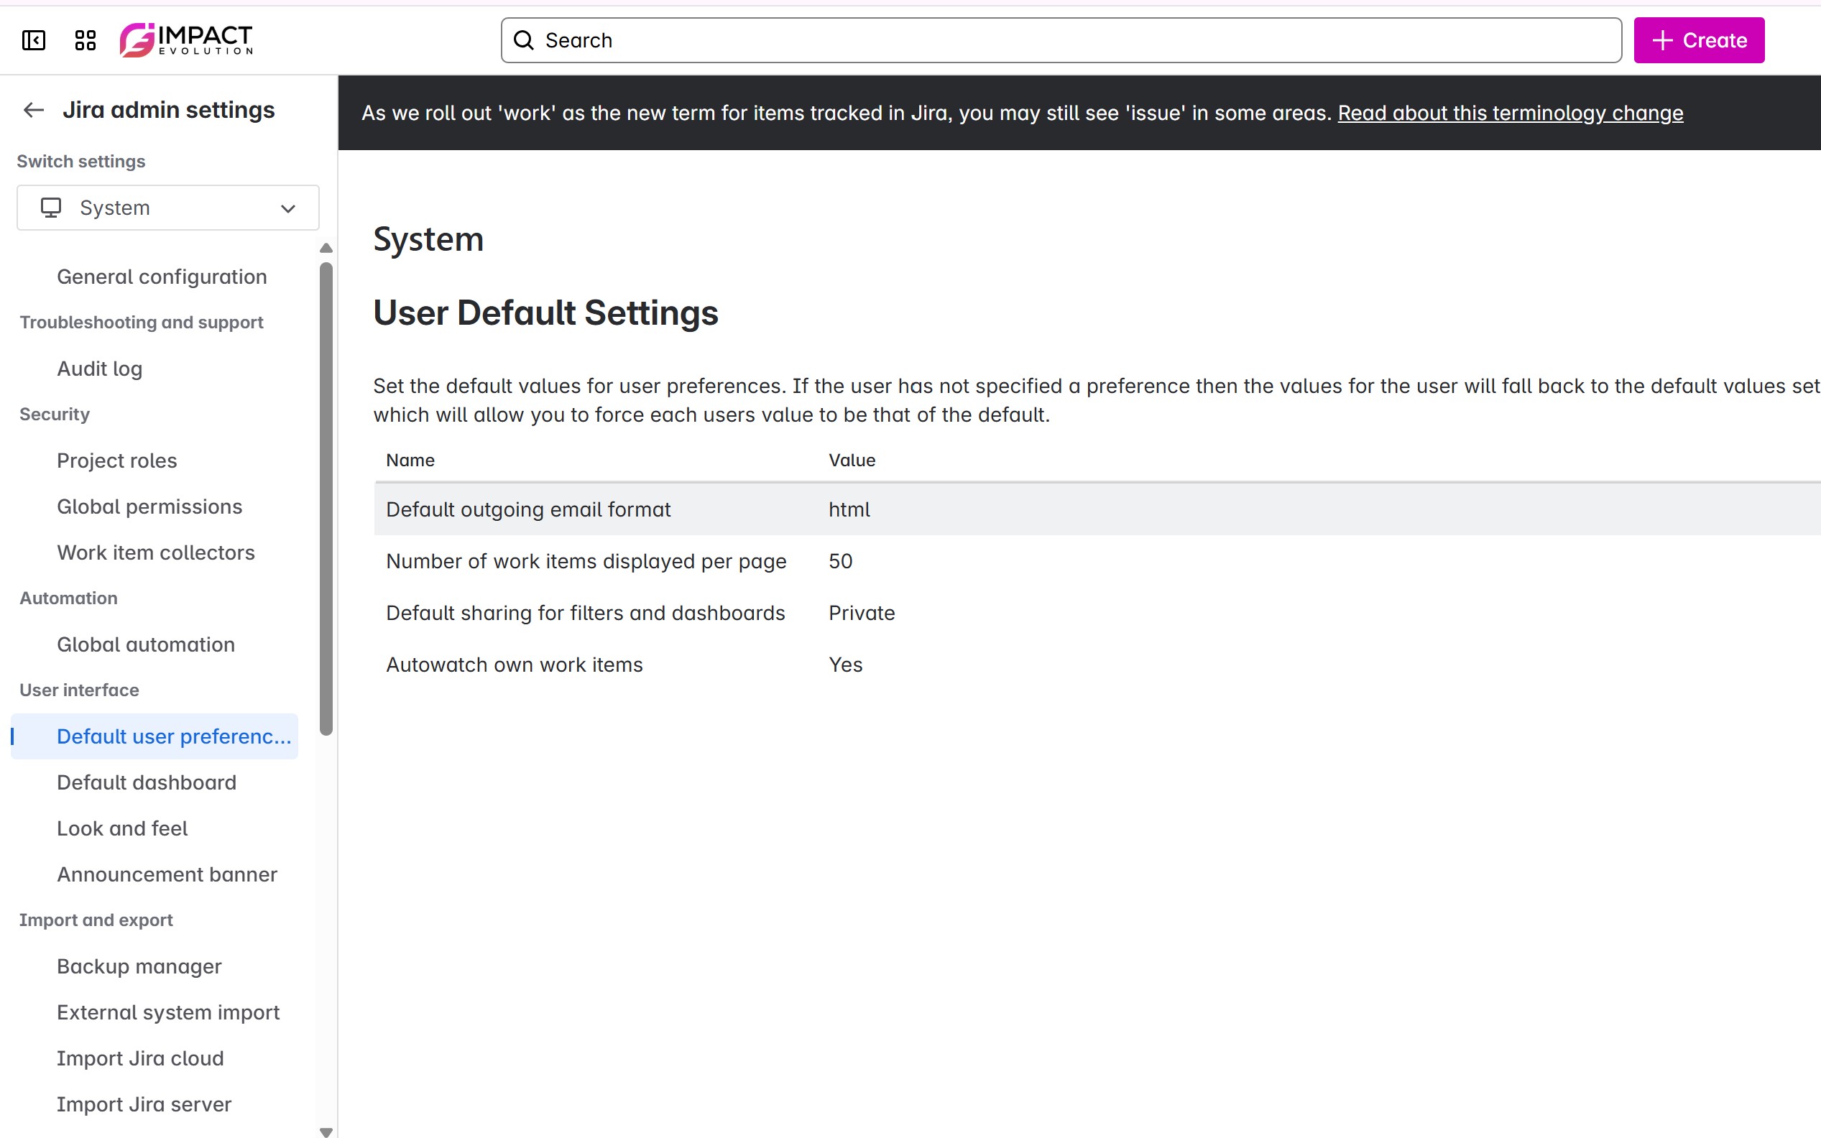Go to Look and feel settings
The width and height of the screenshot is (1821, 1138).
[122, 828]
